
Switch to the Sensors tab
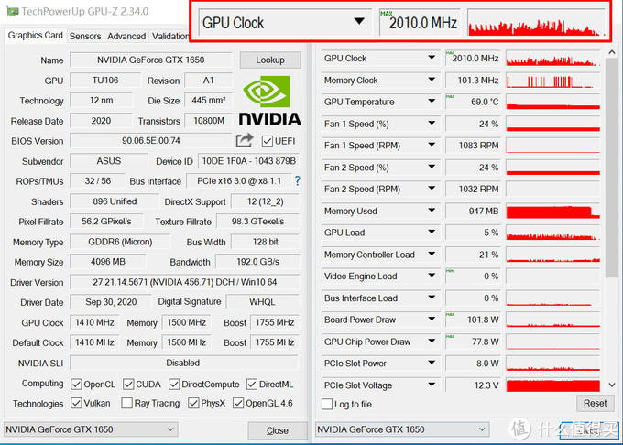85,36
